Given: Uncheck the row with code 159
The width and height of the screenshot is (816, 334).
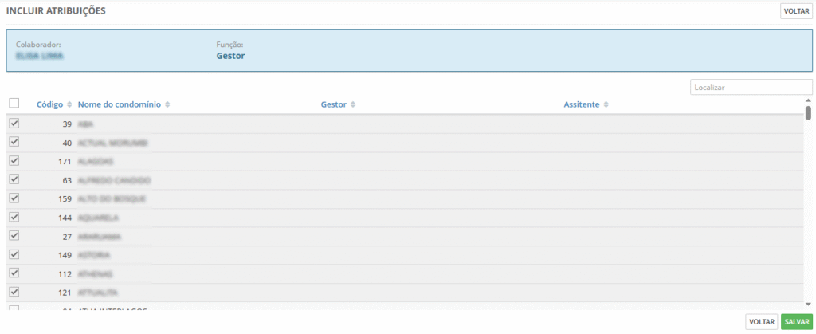Looking at the screenshot, I should coord(14,198).
